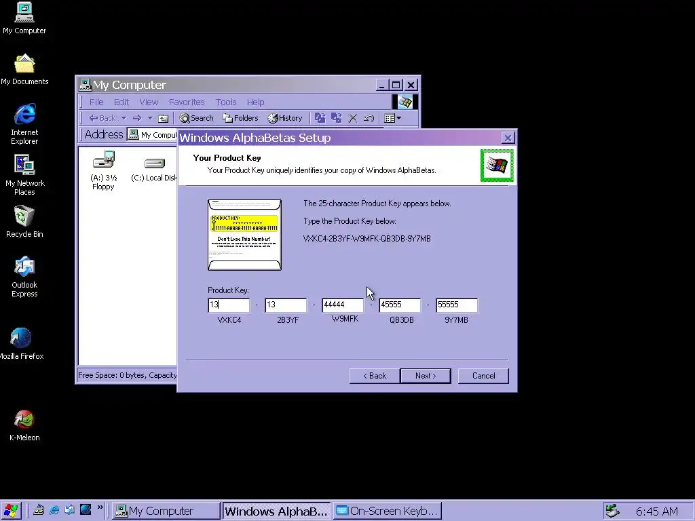Open the Tools menu in My Computer

coord(225,102)
